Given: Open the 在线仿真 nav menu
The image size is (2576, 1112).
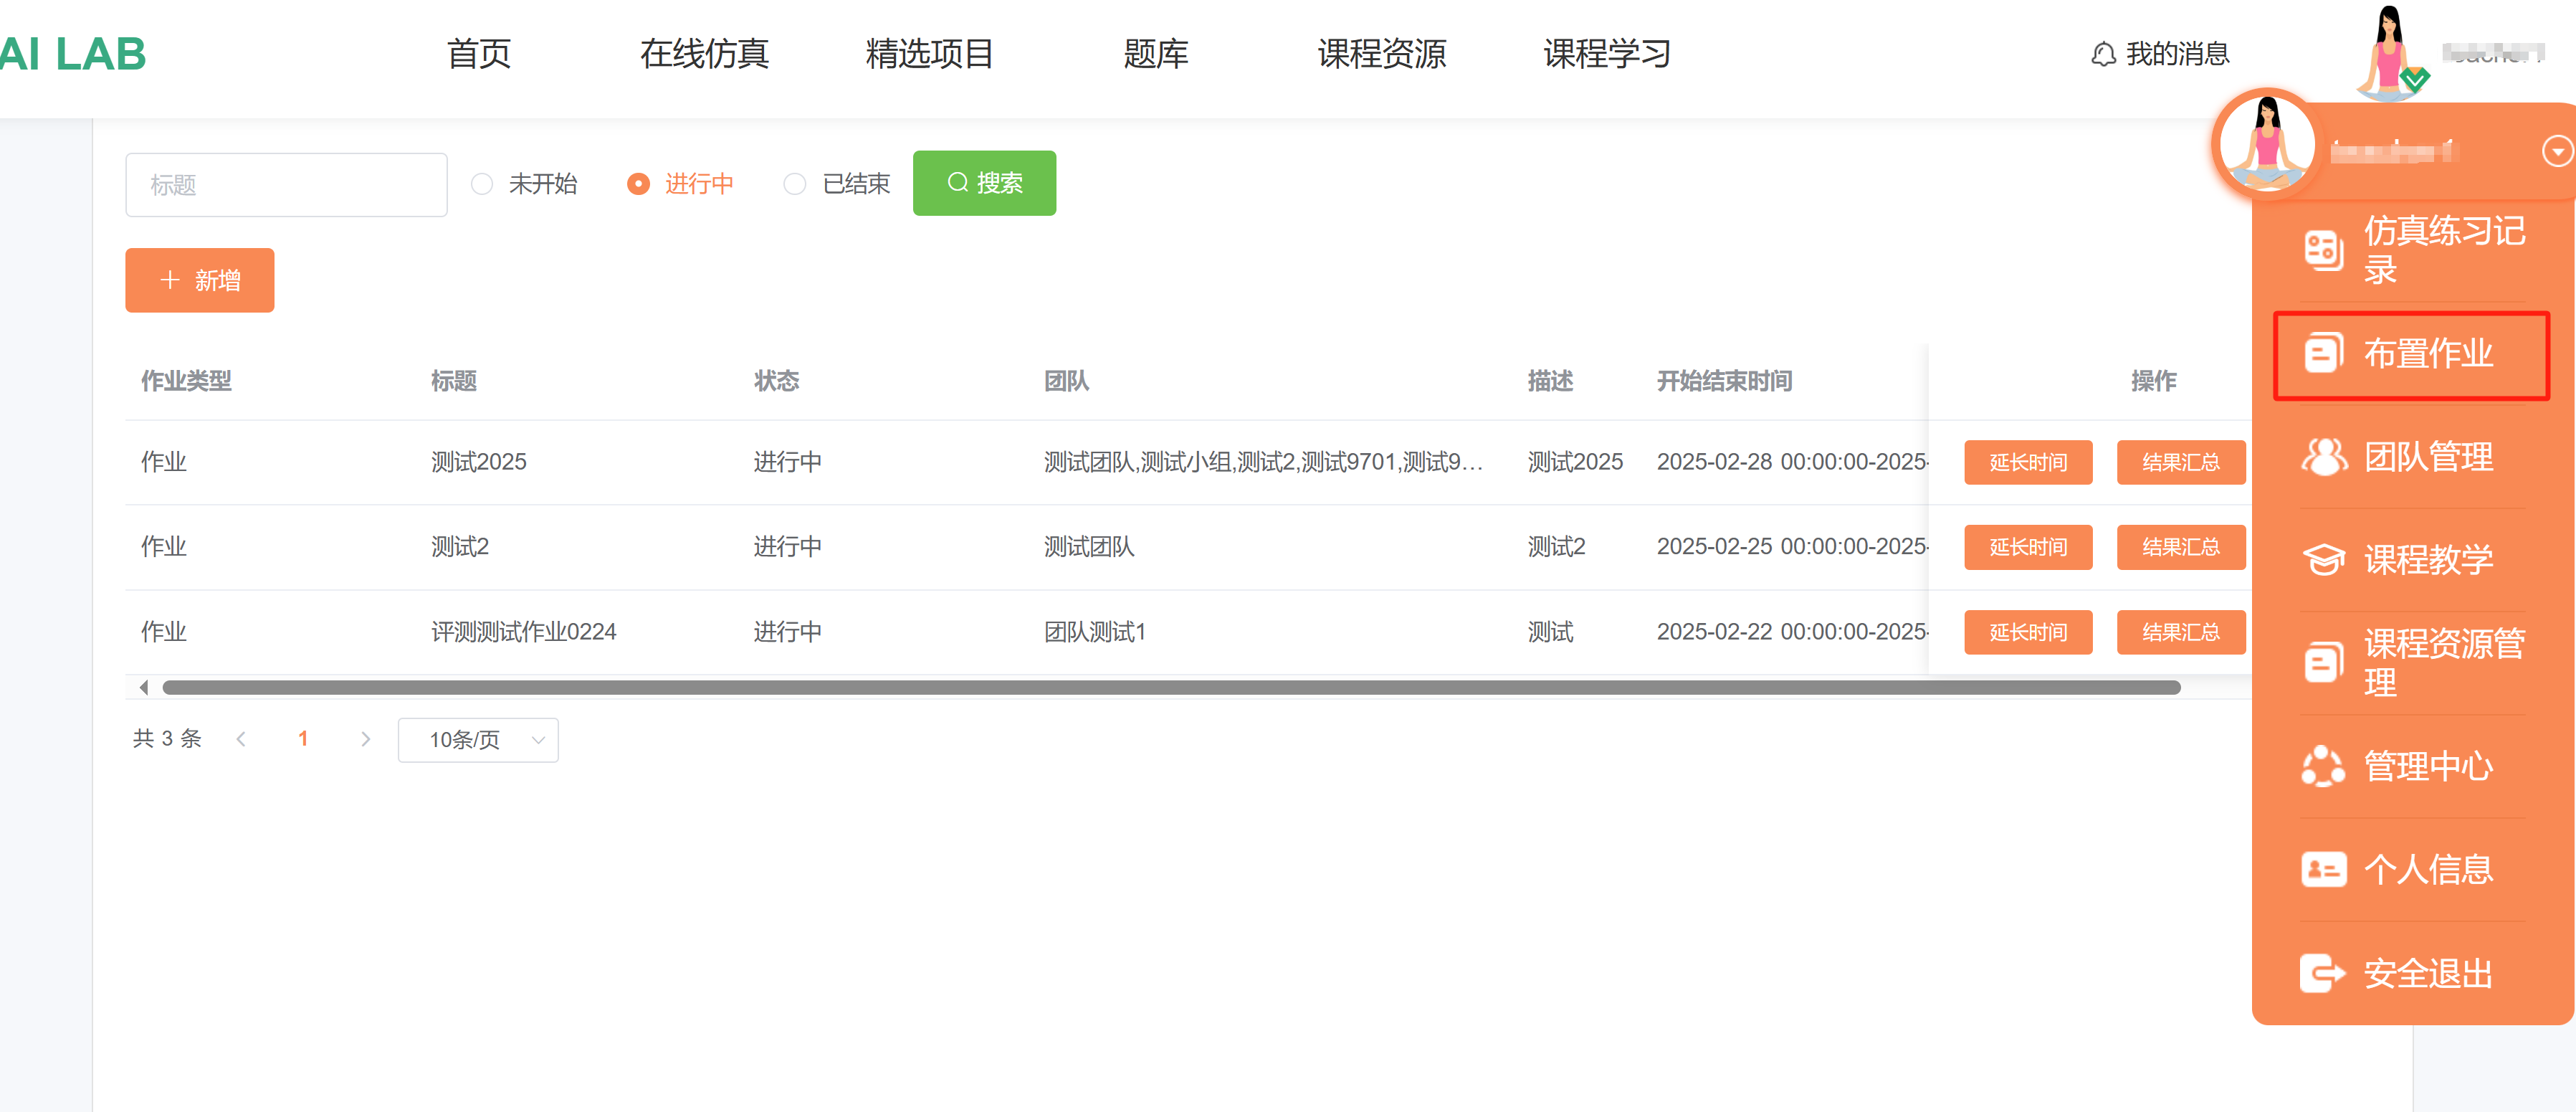Looking at the screenshot, I should tap(704, 54).
